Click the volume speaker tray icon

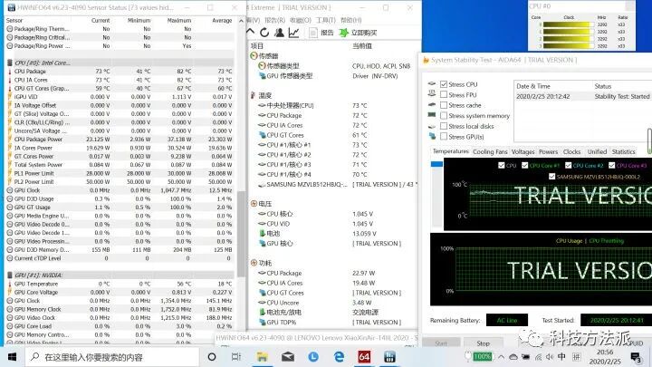(550, 357)
